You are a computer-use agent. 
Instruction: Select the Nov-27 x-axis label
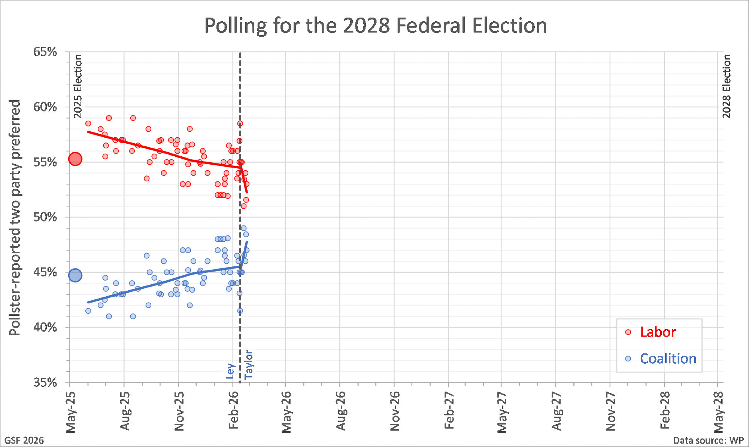click(x=610, y=412)
